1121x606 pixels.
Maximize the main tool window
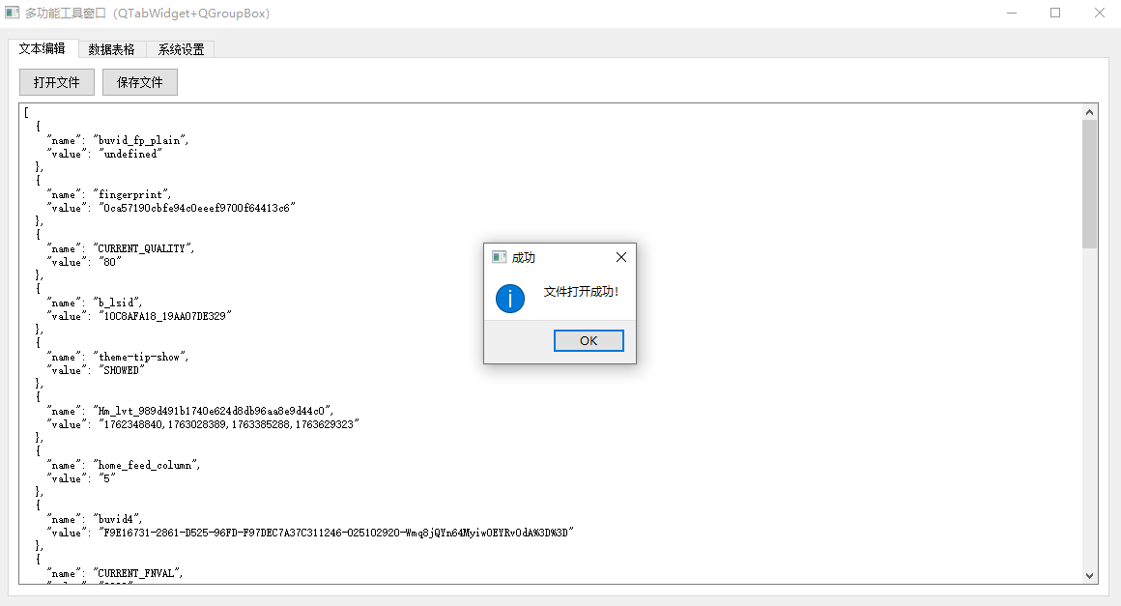pos(1055,14)
